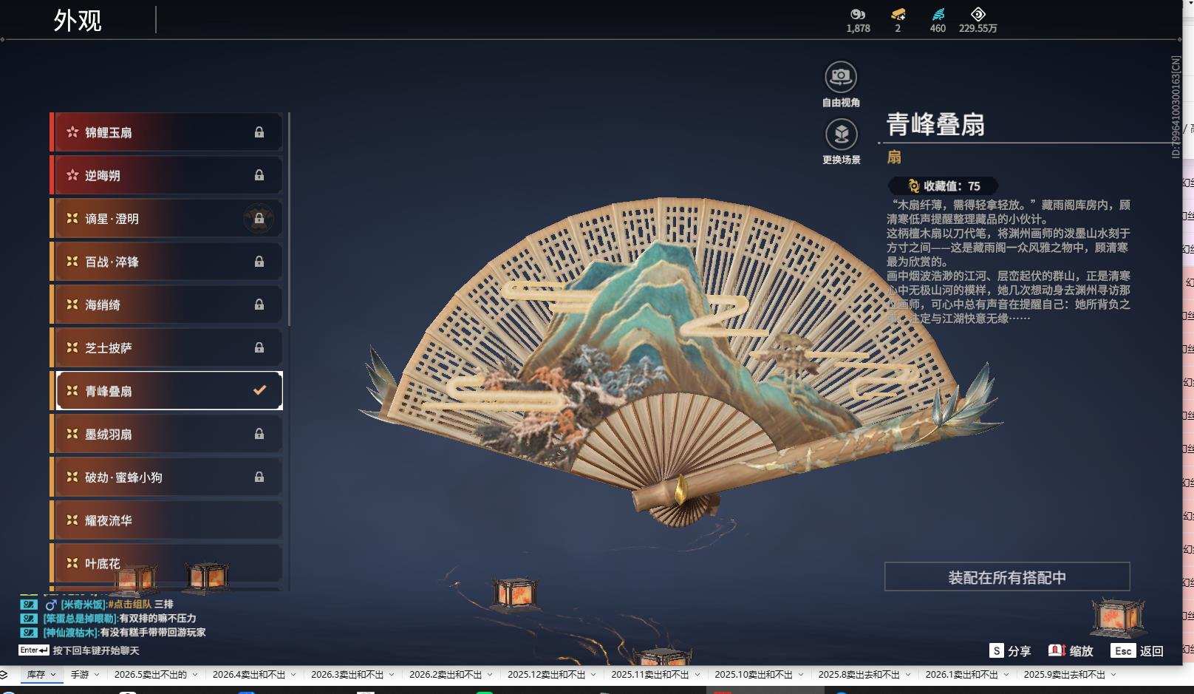The image size is (1194, 694).
Task: Click the 外观 appearance page title
Action: 77,20
